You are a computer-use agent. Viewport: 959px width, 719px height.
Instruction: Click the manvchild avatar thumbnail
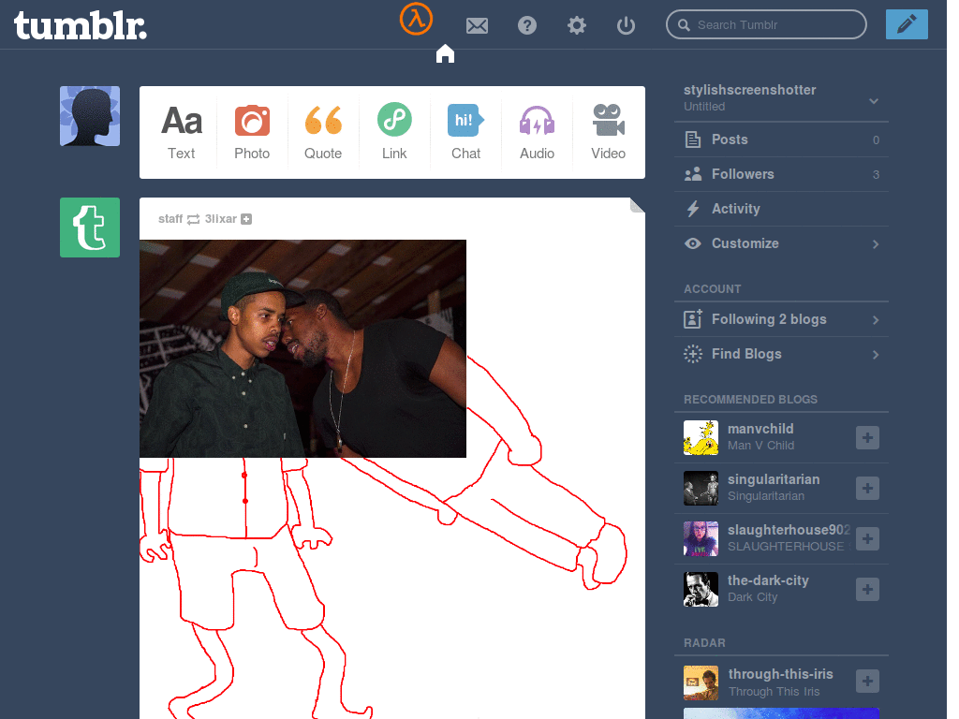click(701, 438)
